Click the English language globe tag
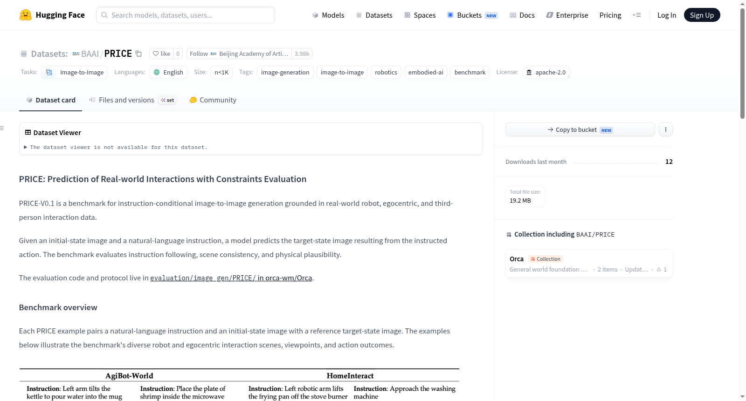Image resolution: width=746 pixels, height=401 pixels. pyautogui.click(x=168, y=72)
